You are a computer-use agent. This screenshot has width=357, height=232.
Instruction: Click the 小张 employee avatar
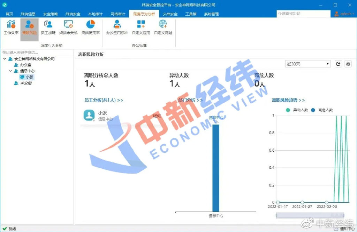tap(89, 115)
